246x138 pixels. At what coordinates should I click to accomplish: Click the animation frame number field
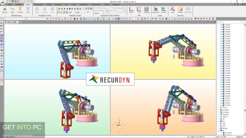tap(72, 12)
